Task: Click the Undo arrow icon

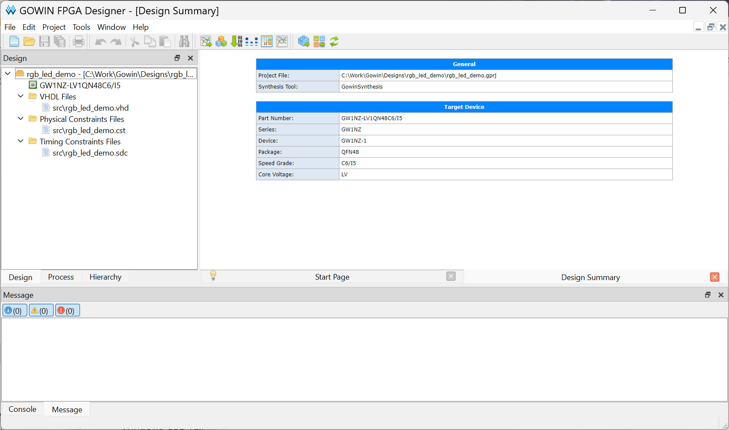Action: point(101,42)
